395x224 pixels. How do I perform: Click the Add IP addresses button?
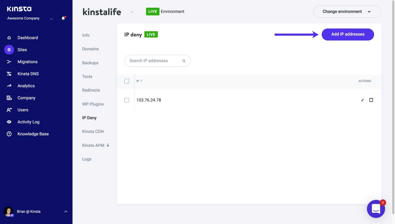tap(348, 34)
